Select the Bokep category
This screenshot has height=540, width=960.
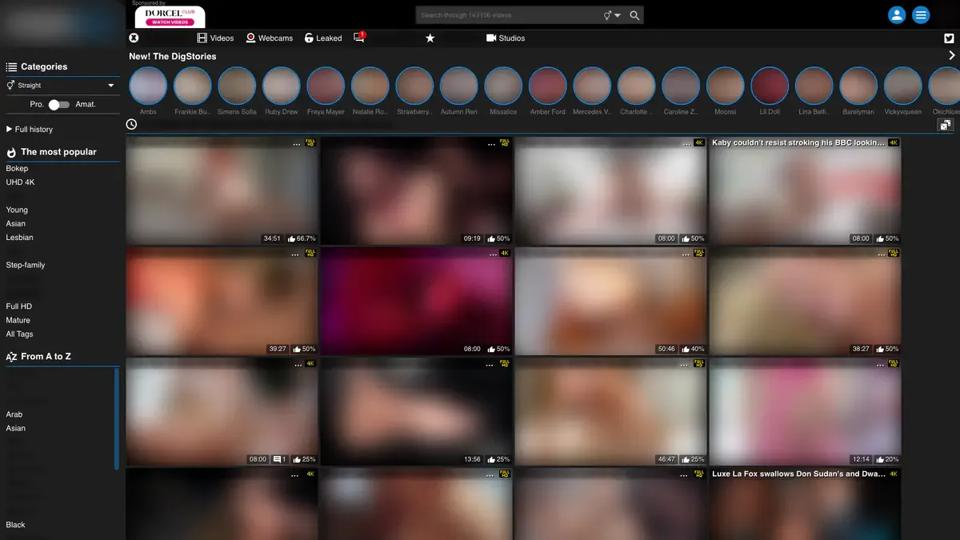[x=17, y=168]
